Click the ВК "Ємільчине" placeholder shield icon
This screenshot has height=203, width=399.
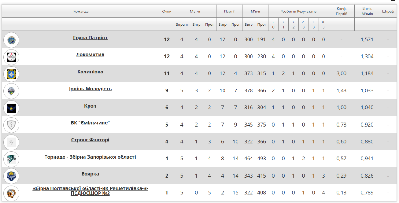pyautogui.click(x=12, y=125)
